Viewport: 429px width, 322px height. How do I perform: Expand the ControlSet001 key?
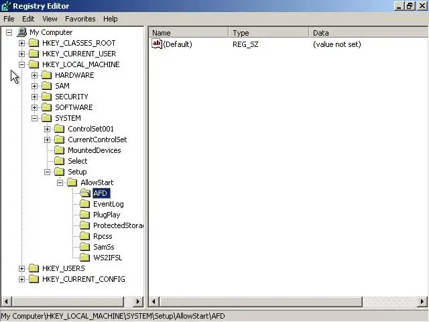coord(48,129)
